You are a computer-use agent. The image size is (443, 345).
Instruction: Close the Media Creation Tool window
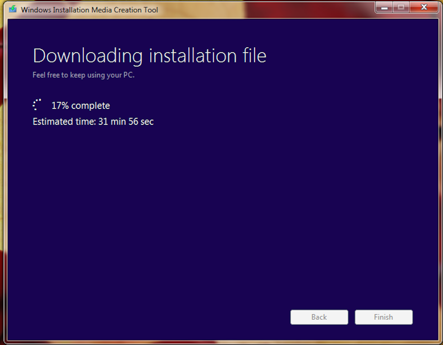point(424,7)
